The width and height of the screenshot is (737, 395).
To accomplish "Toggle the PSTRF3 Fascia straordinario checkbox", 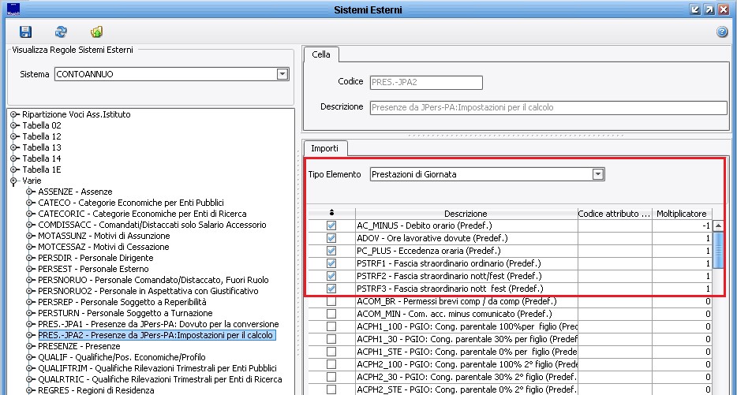I will (331, 289).
